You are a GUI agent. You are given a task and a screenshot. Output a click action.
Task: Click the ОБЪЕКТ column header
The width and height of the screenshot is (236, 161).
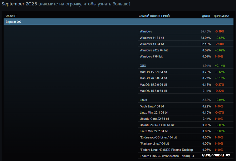click(11, 16)
